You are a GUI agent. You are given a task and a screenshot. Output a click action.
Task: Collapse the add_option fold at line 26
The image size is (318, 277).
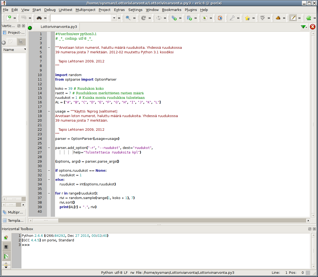(x=49, y=148)
